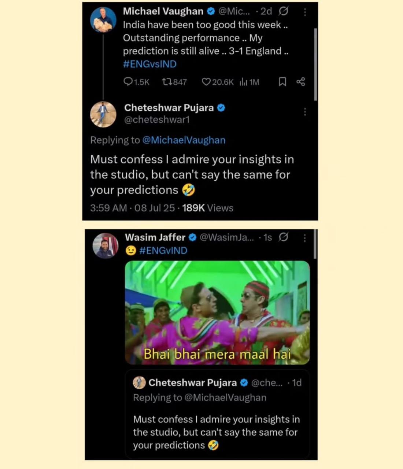
Task: Click the Grok icon on Vaughan's tweet
Action: 283,12
